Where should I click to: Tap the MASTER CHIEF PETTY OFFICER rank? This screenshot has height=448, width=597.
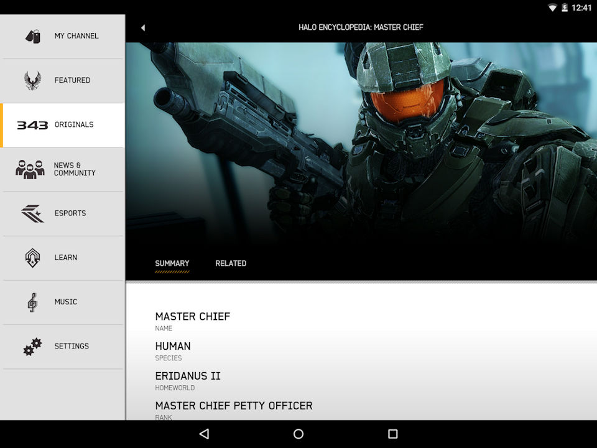(234, 406)
